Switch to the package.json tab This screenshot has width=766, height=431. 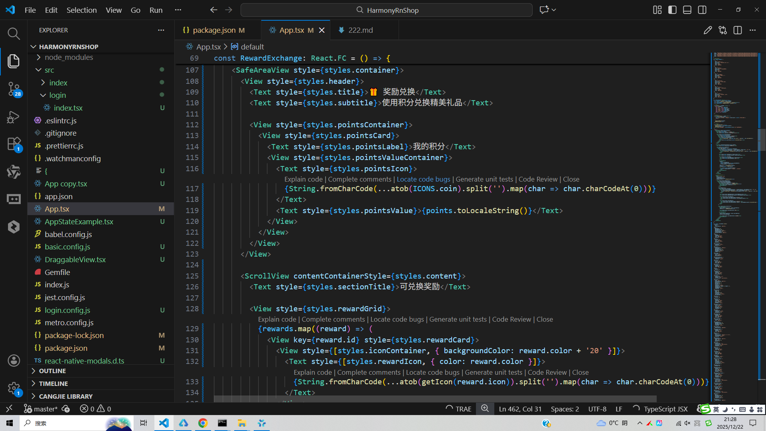pyautogui.click(x=214, y=30)
